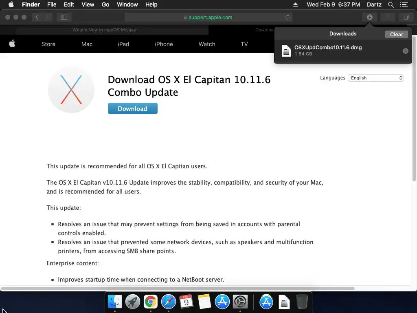Open the Window menu
The height and width of the screenshot is (313, 417).
(x=127, y=4)
